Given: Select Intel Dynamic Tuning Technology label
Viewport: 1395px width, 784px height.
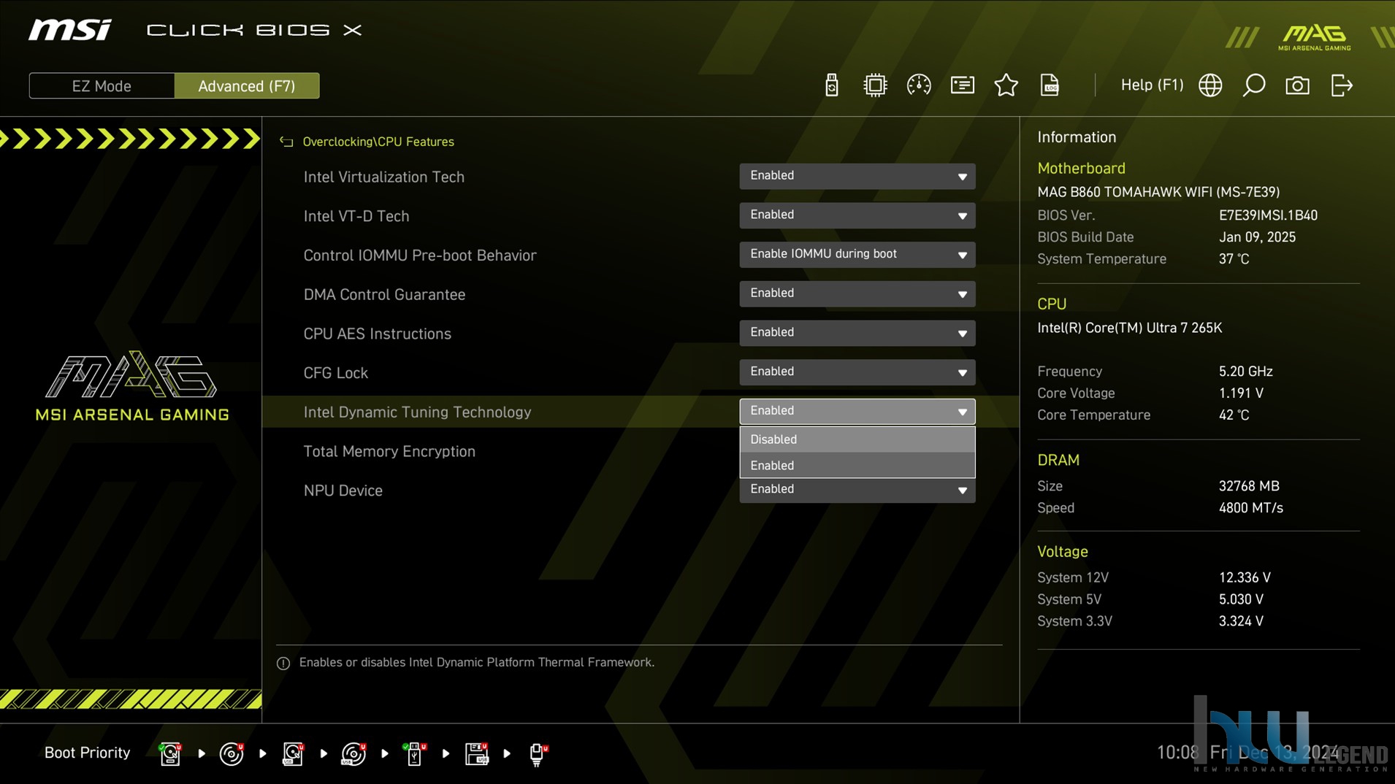Looking at the screenshot, I should tap(417, 412).
